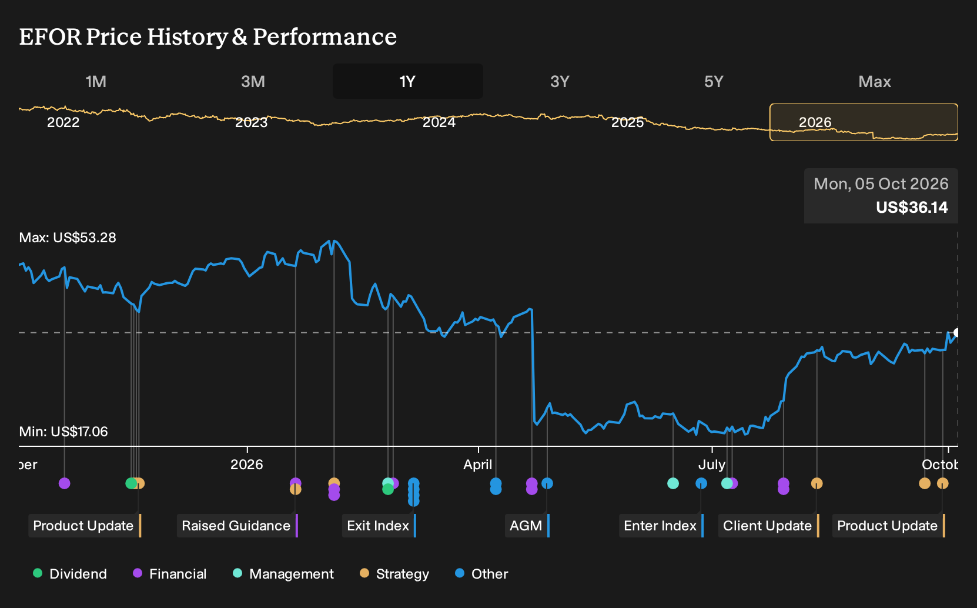Viewport: 977px width, 608px height.
Task: Select the lone Management dot before July
Action: [673, 483]
